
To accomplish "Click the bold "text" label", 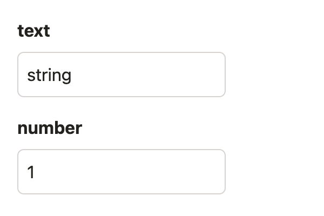I will coord(33,31).
